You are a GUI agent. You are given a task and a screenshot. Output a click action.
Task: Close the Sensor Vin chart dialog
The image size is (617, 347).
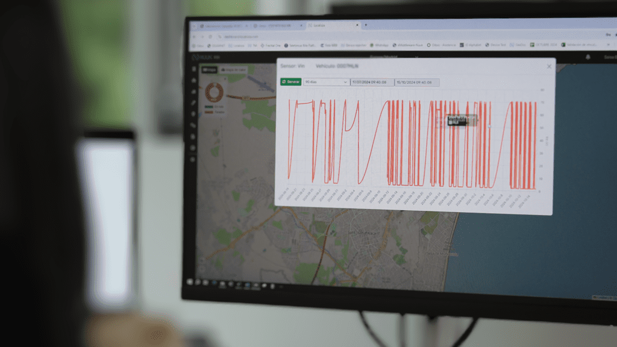[549, 66]
